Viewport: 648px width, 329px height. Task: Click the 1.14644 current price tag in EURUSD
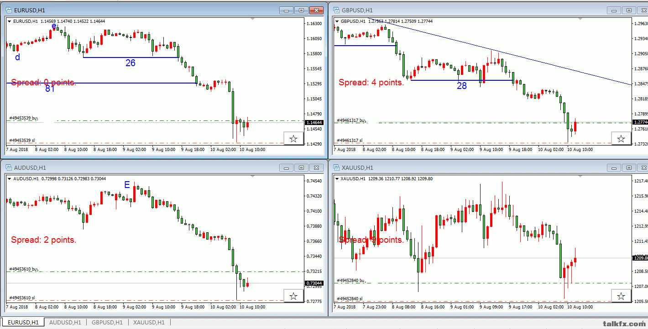click(x=314, y=123)
